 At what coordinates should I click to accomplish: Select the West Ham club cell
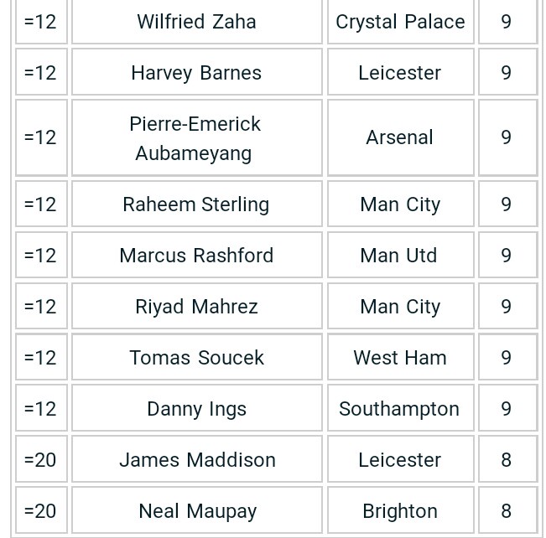click(400, 358)
